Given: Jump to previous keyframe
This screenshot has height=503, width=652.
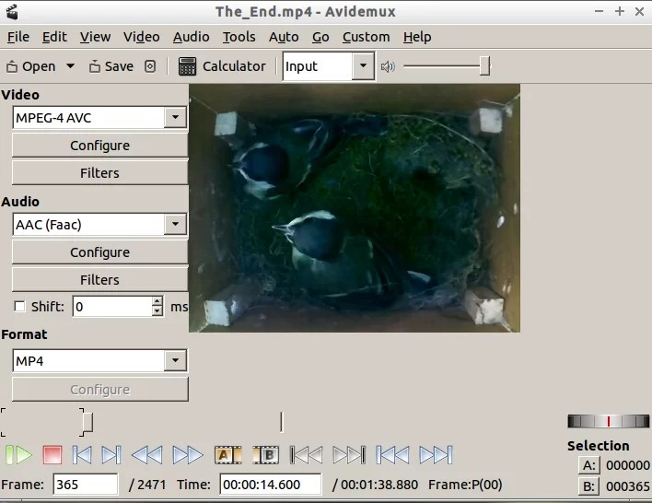Looking at the screenshot, I should click(146, 455).
